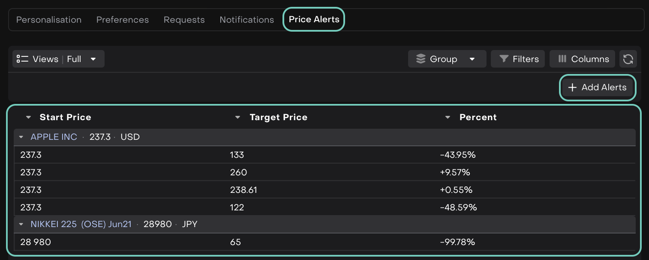Open Target Price column sort menu
Image resolution: width=649 pixels, height=260 pixels.
click(238, 118)
